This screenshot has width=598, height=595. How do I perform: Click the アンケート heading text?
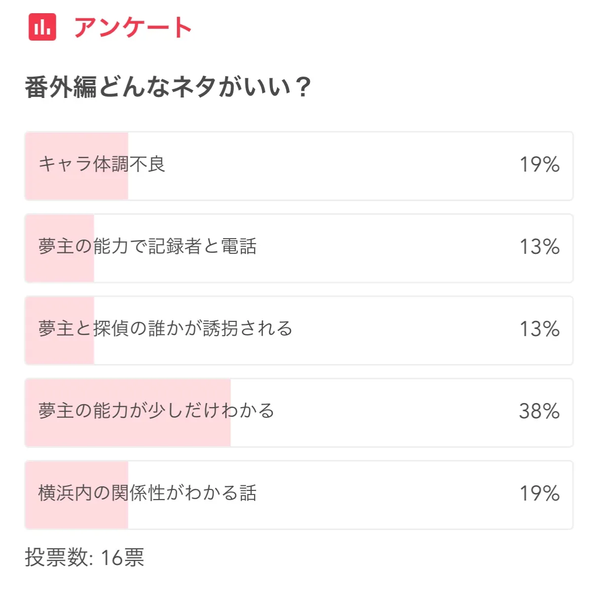pyautogui.click(x=133, y=27)
